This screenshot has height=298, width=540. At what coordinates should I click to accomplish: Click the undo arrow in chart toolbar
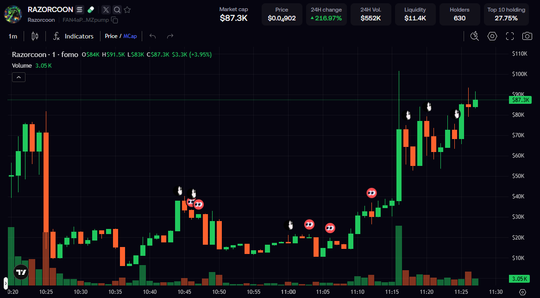(153, 36)
